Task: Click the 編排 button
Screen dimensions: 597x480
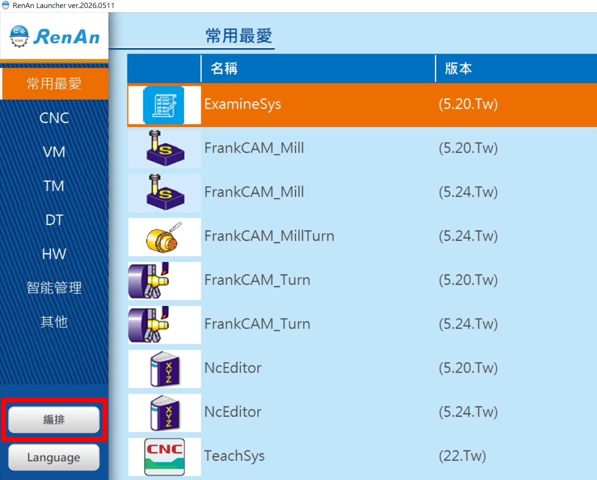Action: 54,419
